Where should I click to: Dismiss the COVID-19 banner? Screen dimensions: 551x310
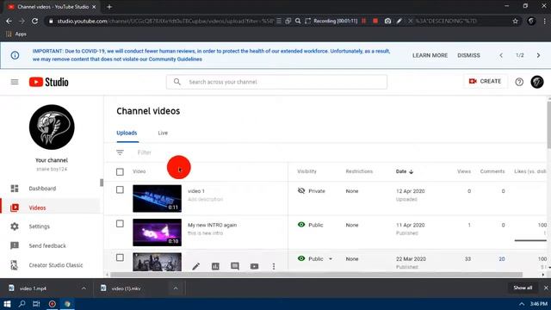tap(468, 55)
